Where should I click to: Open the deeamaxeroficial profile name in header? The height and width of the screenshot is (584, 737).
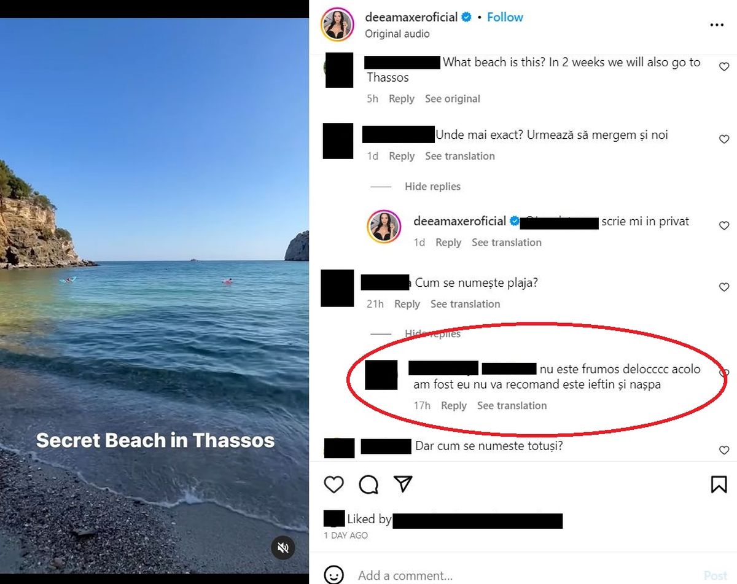click(411, 17)
